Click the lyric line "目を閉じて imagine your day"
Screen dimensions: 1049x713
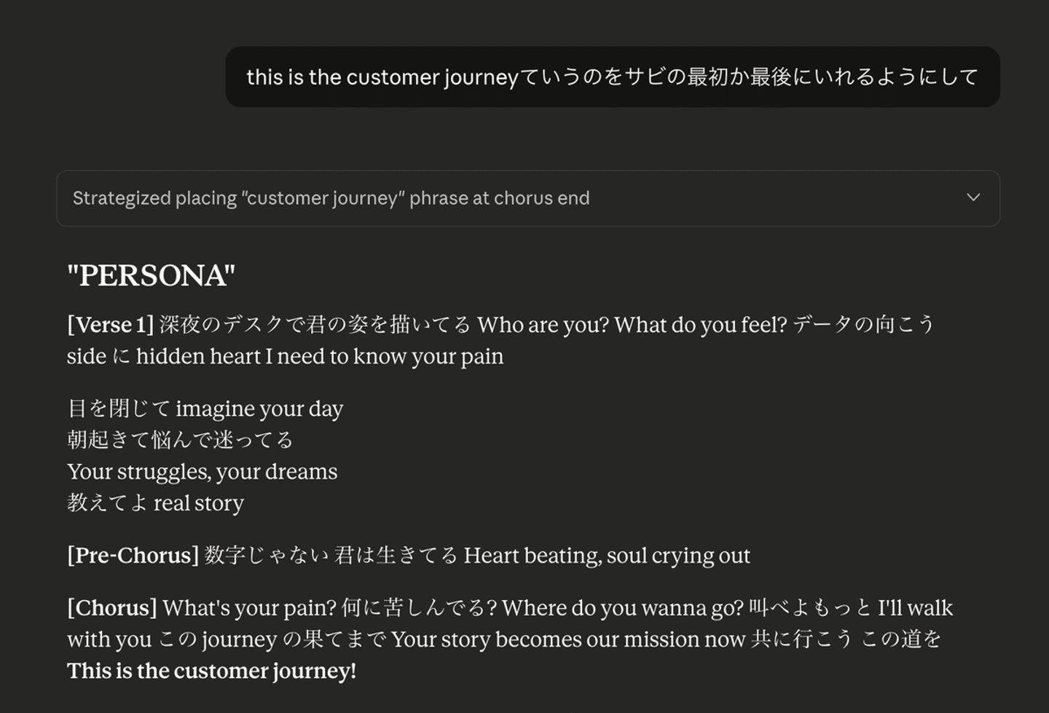coord(205,409)
